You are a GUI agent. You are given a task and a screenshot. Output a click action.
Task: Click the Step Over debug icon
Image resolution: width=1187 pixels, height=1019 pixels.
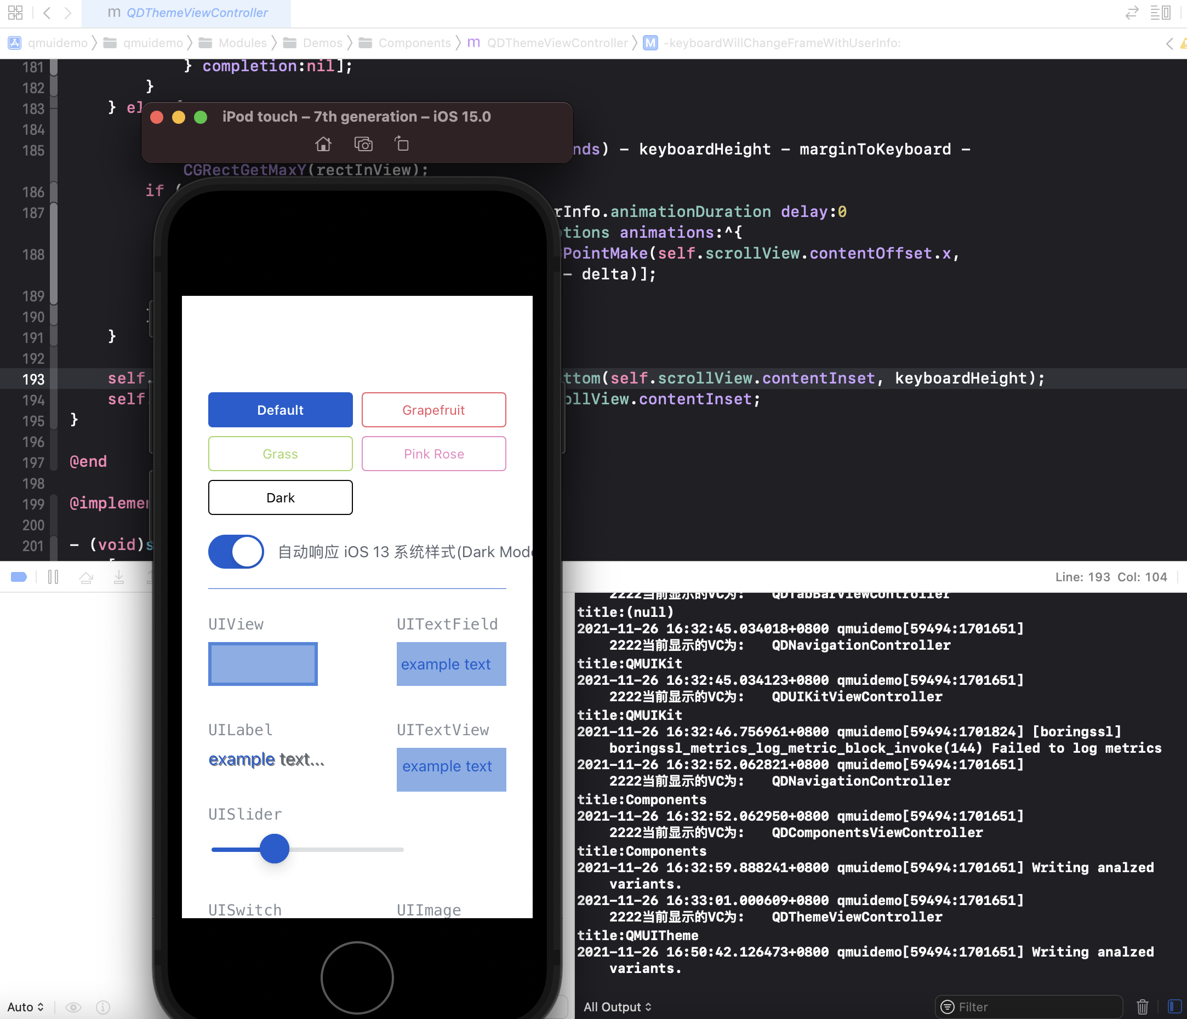(x=86, y=577)
